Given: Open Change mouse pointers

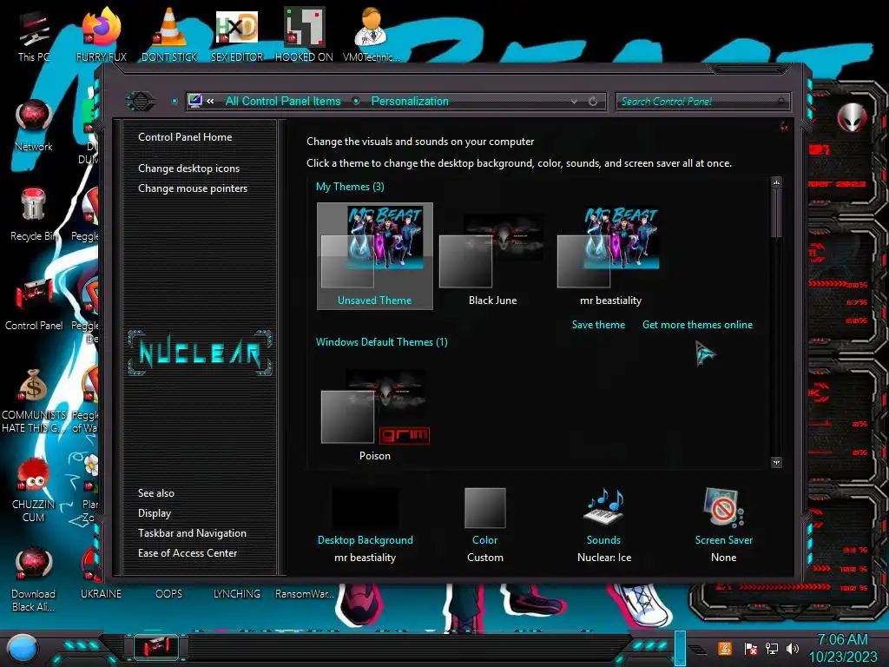Looking at the screenshot, I should (193, 188).
